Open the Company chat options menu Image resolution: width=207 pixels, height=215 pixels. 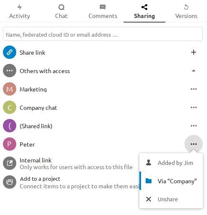[x=194, y=107]
